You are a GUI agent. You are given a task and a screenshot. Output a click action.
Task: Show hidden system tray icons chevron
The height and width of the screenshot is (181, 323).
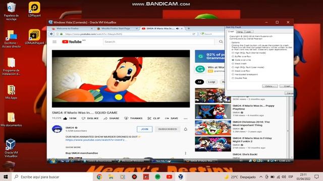[x=261, y=176]
